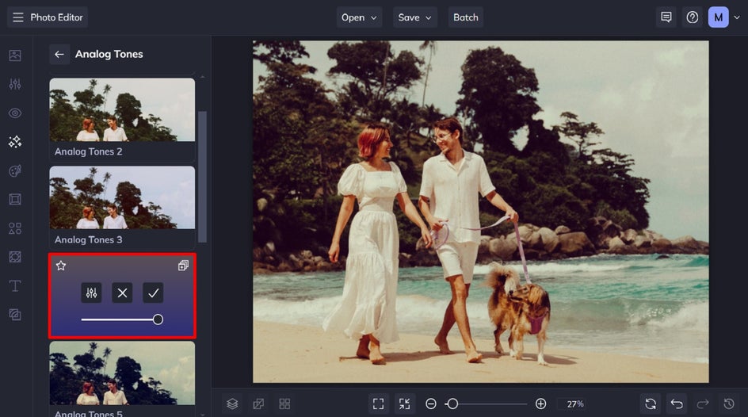Open effect settings sliders button
This screenshot has height=417, width=748.
91,293
